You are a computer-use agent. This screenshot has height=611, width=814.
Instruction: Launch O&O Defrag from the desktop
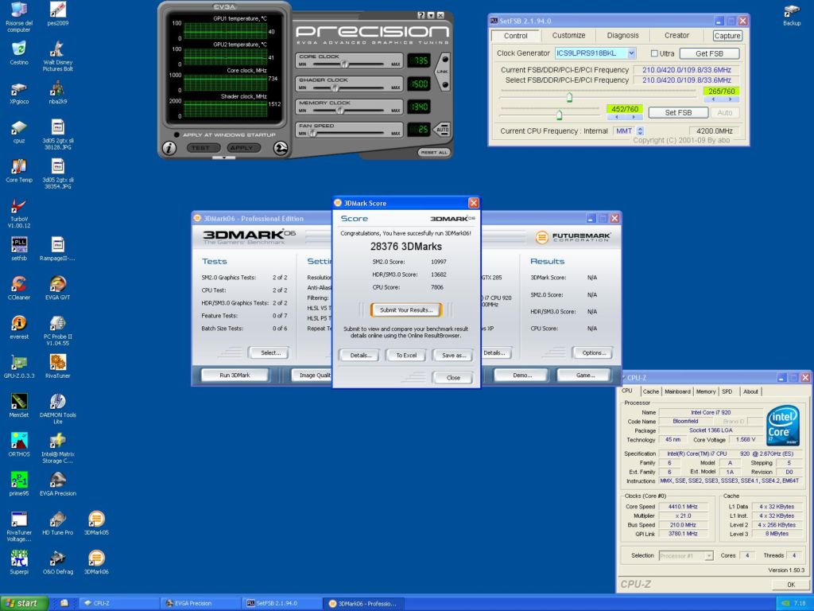(x=57, y=562)
